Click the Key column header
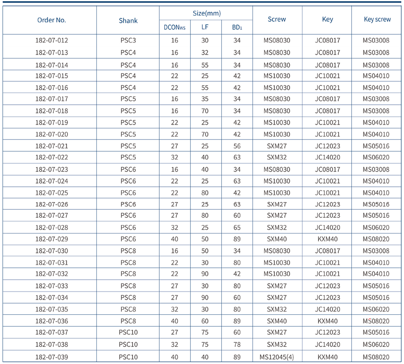Viewport: 404px width, 364px height. coord(327,19)
